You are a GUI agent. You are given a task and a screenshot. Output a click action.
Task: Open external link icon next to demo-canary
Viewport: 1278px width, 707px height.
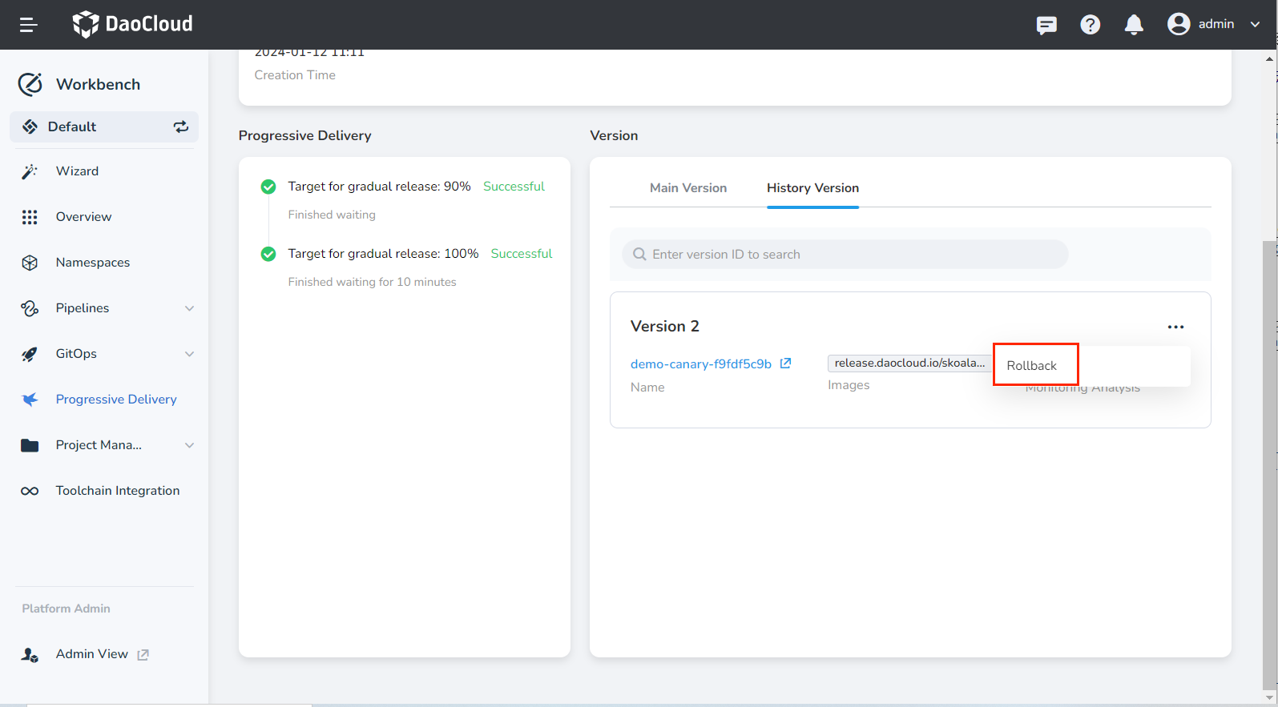pyautogui.click(x=786, y=364)
